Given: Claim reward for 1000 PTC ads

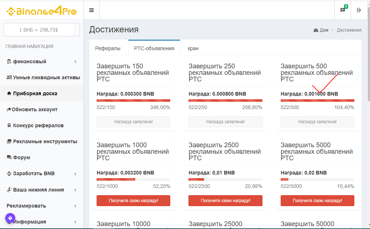Looking at the screenshot, I should coord(133,201).
